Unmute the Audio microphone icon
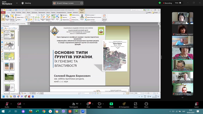The height and width of the screenshot is (114, 203). pos(7,104)
